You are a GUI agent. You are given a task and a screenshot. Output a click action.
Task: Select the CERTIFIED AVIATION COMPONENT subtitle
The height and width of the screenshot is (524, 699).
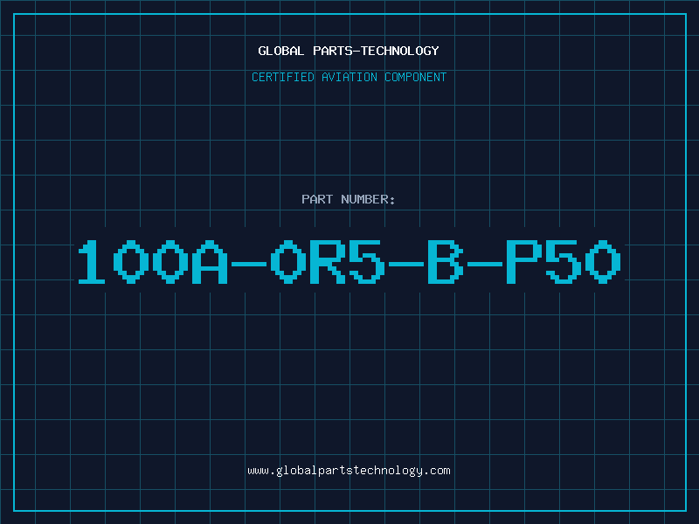tap(349, 77)
